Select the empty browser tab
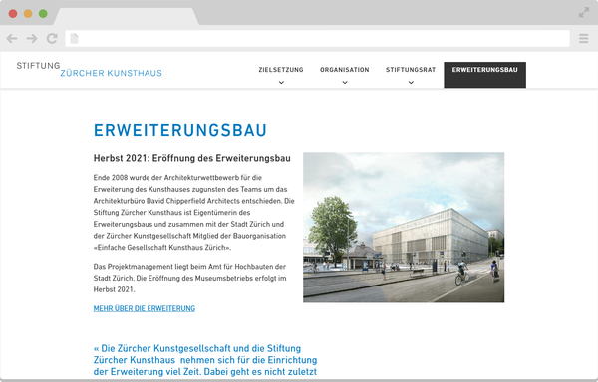Viewport: 598px width, 382px height. (127, 16)
